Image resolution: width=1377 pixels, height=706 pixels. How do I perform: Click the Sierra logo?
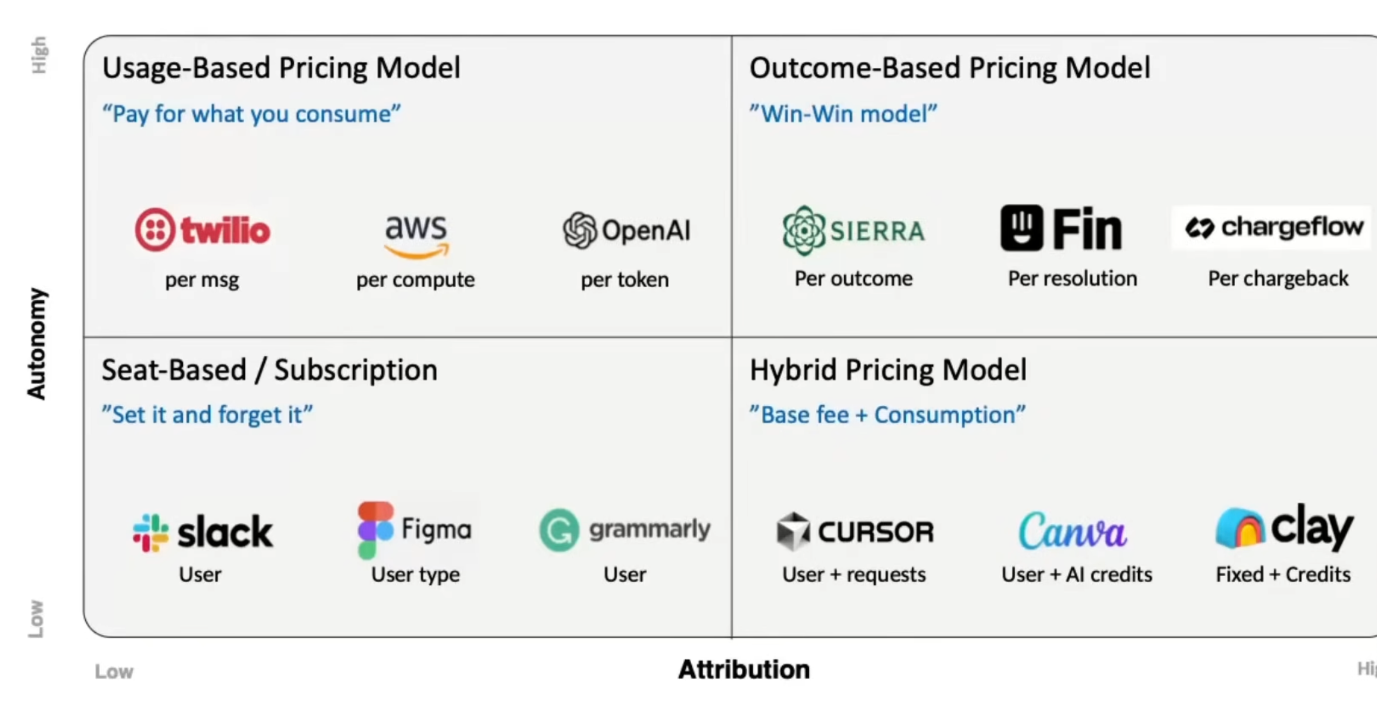853,230
